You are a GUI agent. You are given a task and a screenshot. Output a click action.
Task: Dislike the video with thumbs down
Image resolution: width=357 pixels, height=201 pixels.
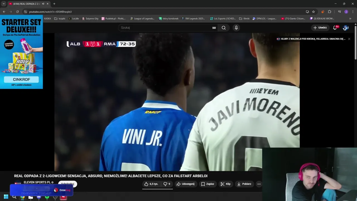[x=167, y=184]
